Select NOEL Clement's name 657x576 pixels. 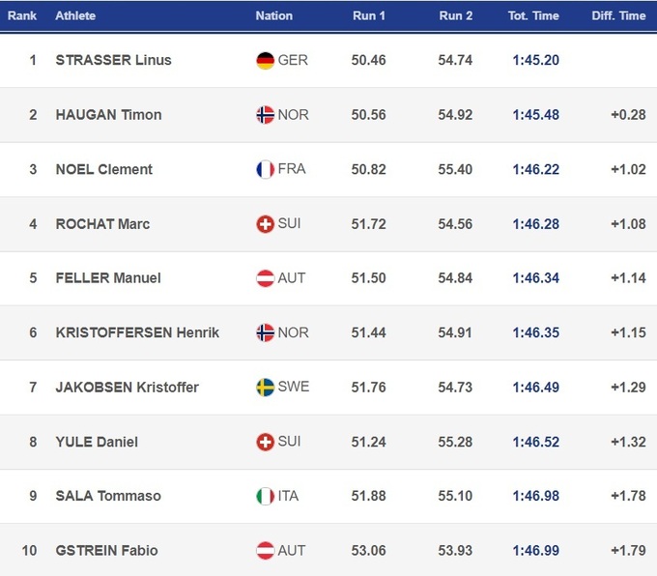[x=103, y=169]
